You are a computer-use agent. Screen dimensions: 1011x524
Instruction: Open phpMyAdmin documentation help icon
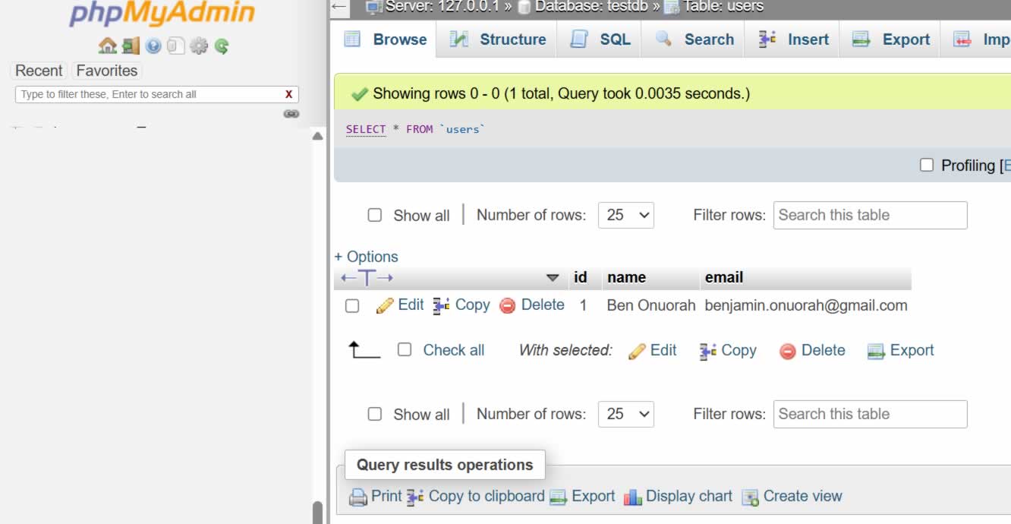point(153,46)
